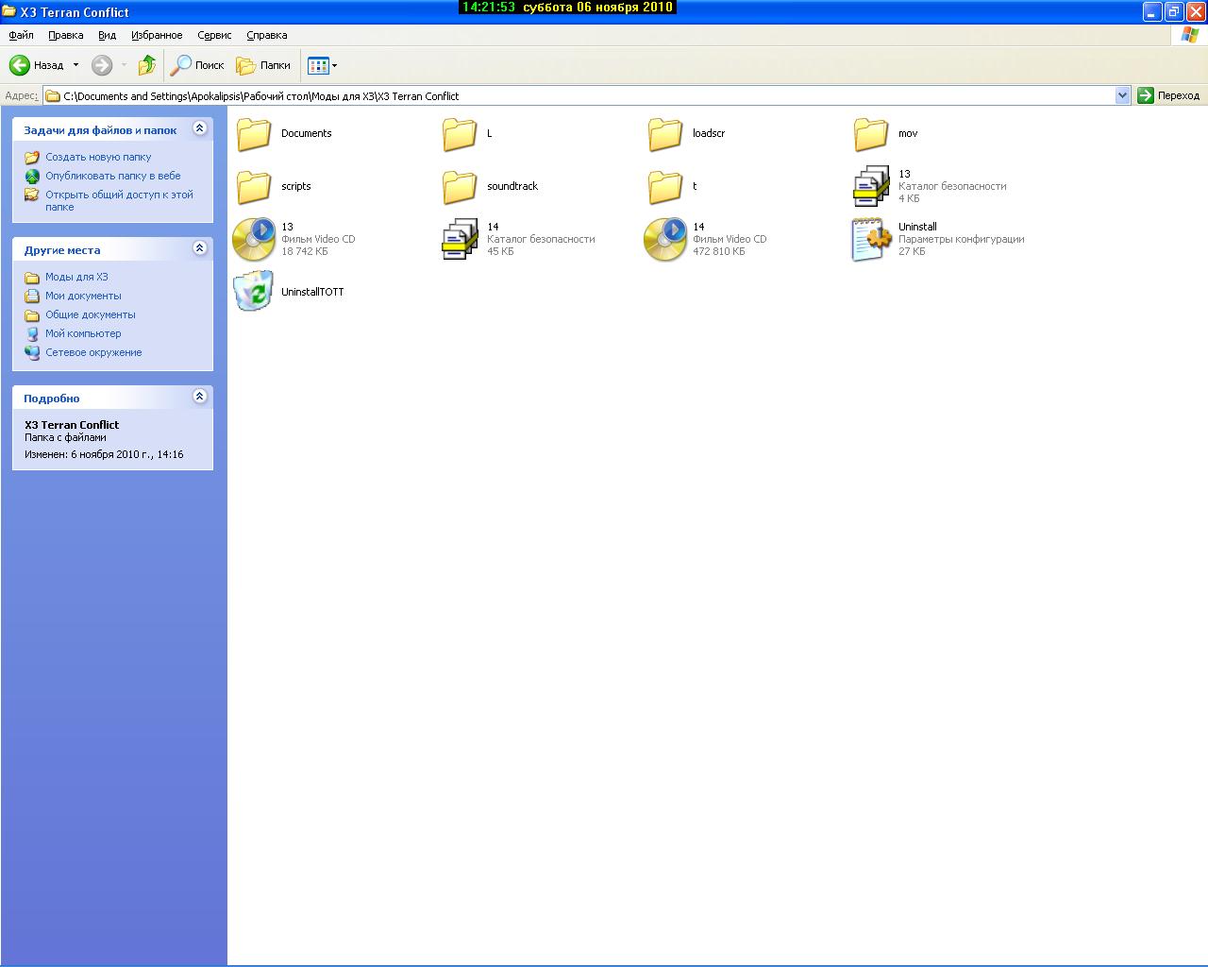Expand the address bar dropdown
The height and width of the screenshot is (967, 1208).
(x=1122, y=95)
